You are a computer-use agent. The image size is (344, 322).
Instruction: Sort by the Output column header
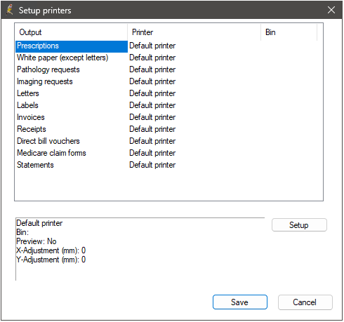tap(72, 32)
